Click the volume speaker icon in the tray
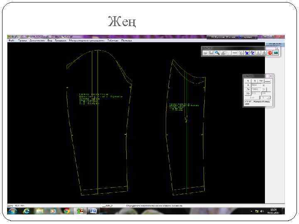Viewport: 299px width, 224px height. click(x=262, y=211)
